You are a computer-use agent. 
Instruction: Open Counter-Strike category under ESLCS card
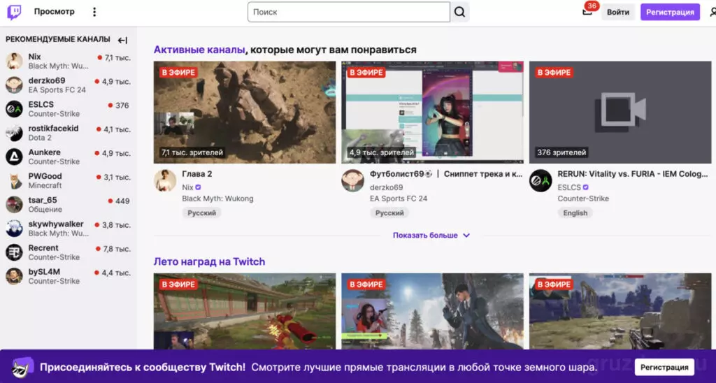click(x=583, y=198)
